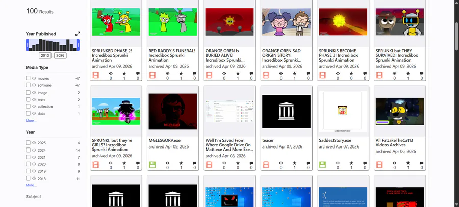Open the All FatJakeTheCat13 cat thumbnail
The image size is (459, 207).
click(400, 111)
